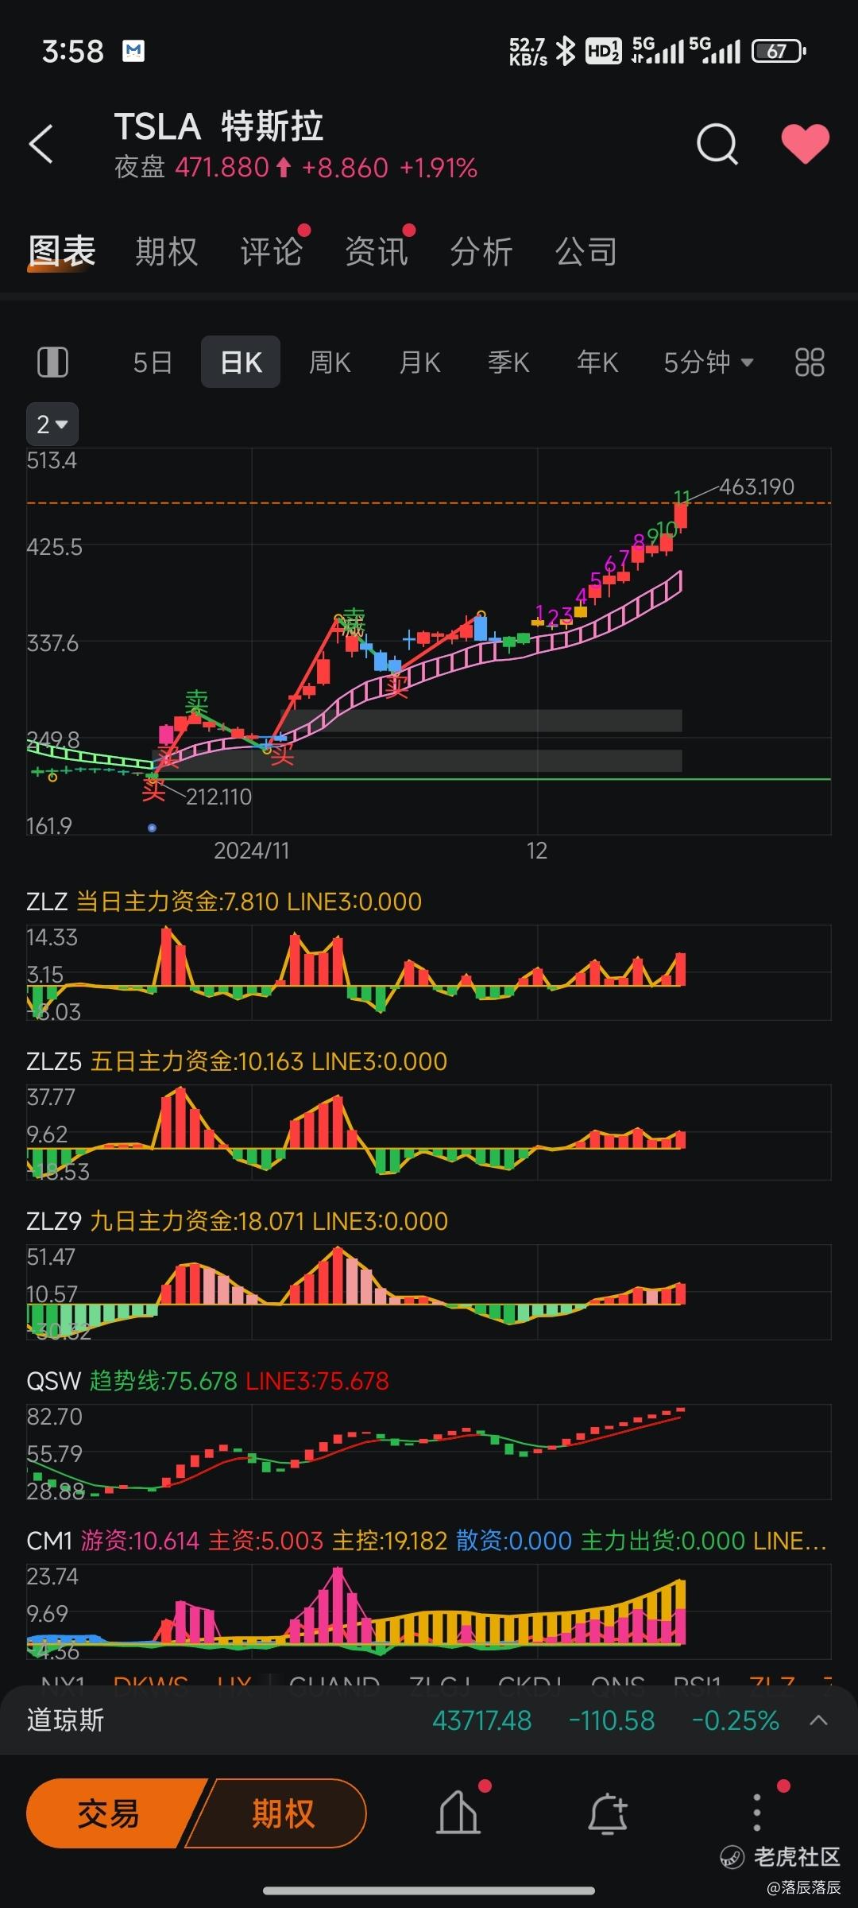Open the stock search magnifier
The image size is (858, 1908).
[717, 144]
